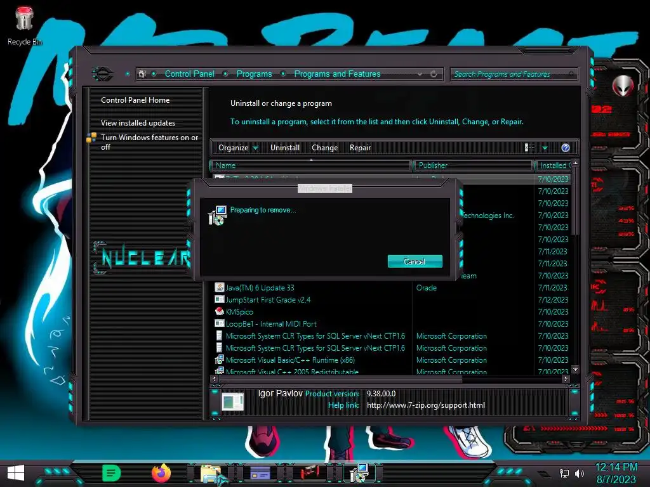Click the Search Programs and Features box
Viewport: 650px width, 487px height.
tap(514, 74)
